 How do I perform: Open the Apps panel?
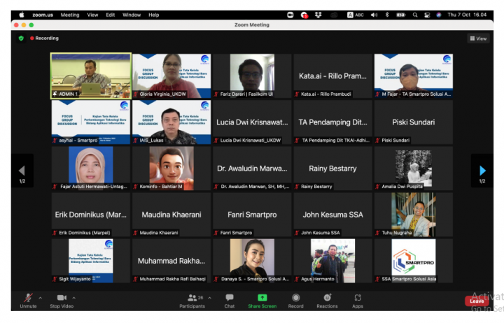click(358, 299)
